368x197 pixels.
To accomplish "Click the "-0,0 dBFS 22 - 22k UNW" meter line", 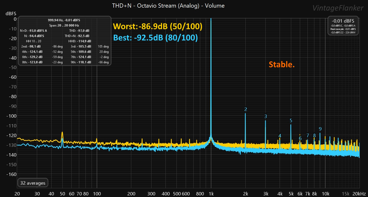I will coord(343,32).
